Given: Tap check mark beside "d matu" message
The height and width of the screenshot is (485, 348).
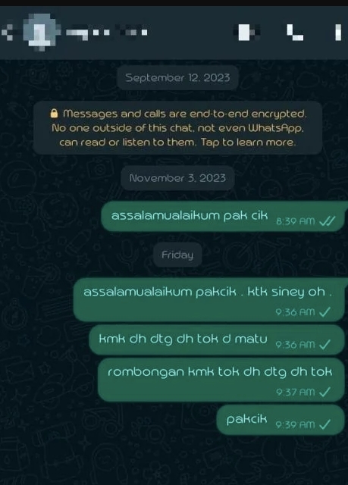Looking at the screenshot, I should [x=324, y=344].
